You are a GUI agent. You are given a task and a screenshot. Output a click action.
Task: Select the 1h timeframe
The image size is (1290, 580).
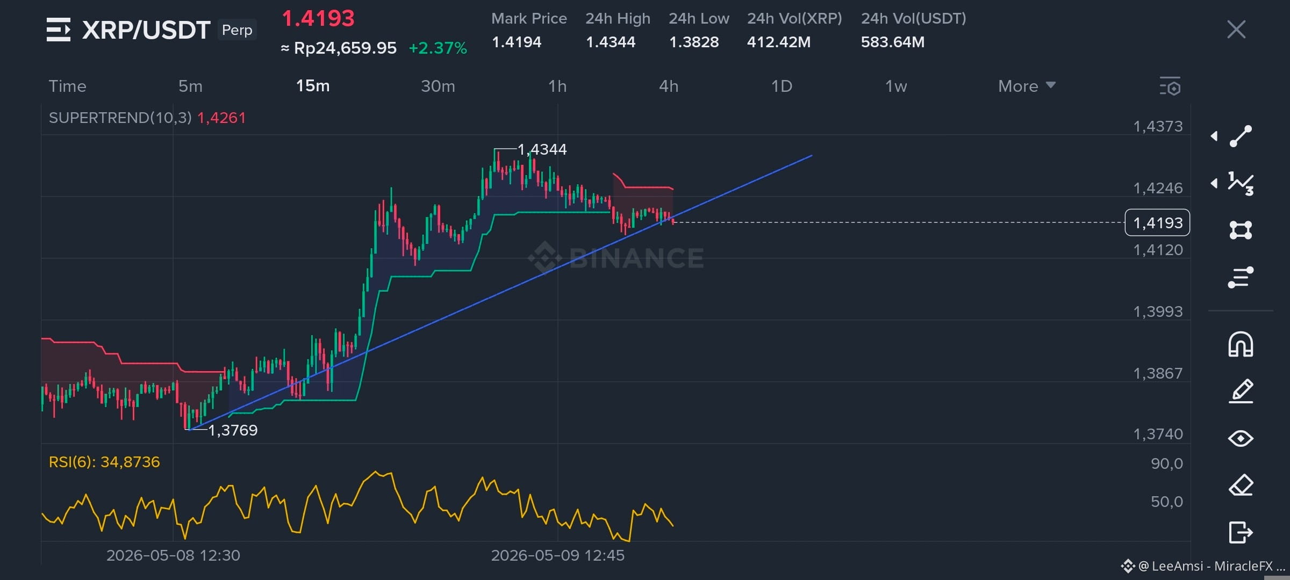557,86
